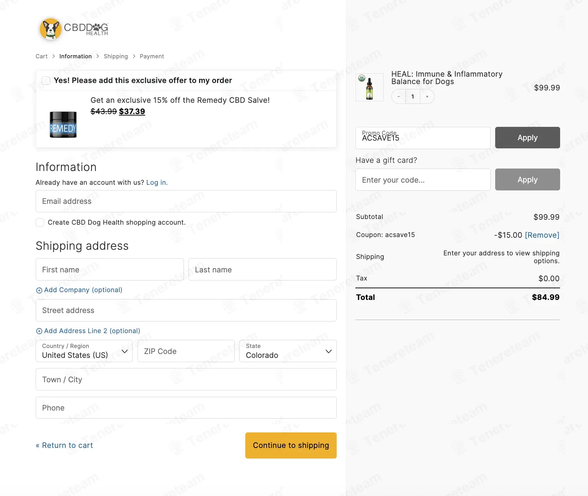This screenshot has height=496, width=588.
Task: Open the Log in link
Action: point(157,183)
